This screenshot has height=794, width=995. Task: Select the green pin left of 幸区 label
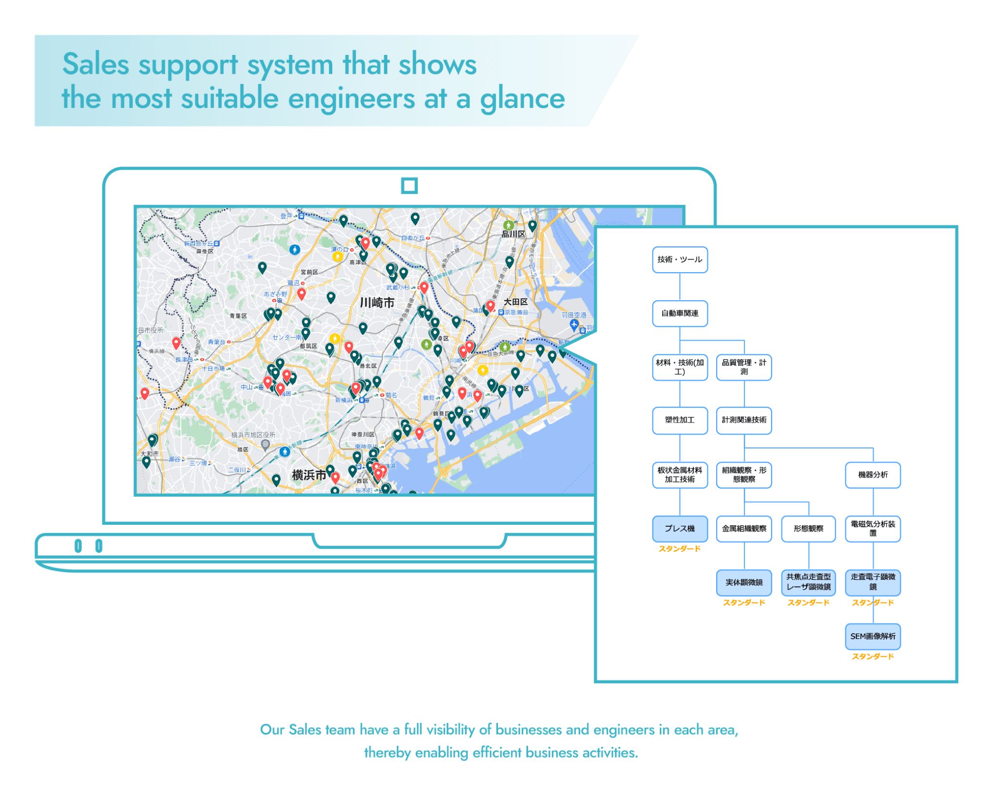click(x=426, y=345)
